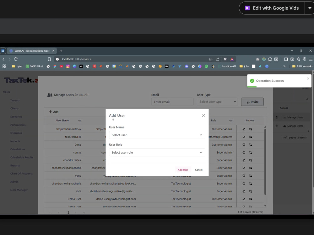
Task: Open Reports in the sidebar menu
Action: coord(15,165)
